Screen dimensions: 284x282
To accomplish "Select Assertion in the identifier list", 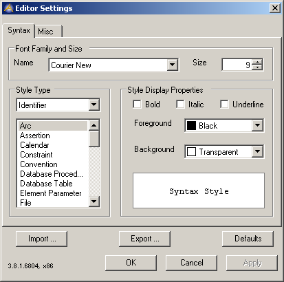I will (53, 135).
